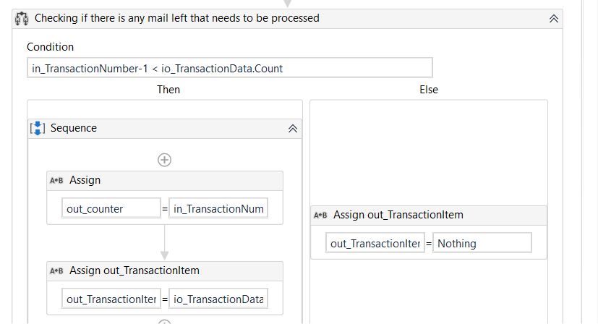Add activity via plus icon above Assign

click(164, 160)
